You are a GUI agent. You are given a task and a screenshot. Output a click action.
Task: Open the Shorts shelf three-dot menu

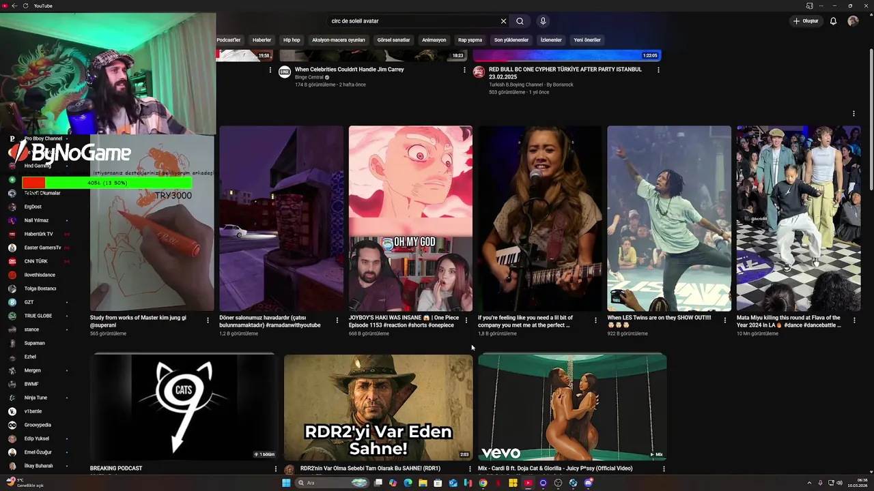854,114
